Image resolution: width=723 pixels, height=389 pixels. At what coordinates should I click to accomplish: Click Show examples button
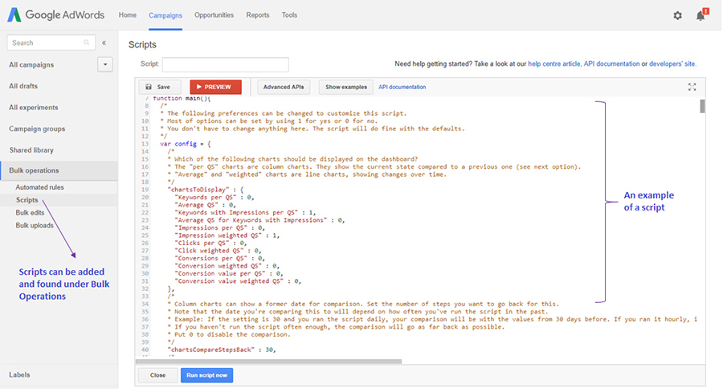pos(345,87)
